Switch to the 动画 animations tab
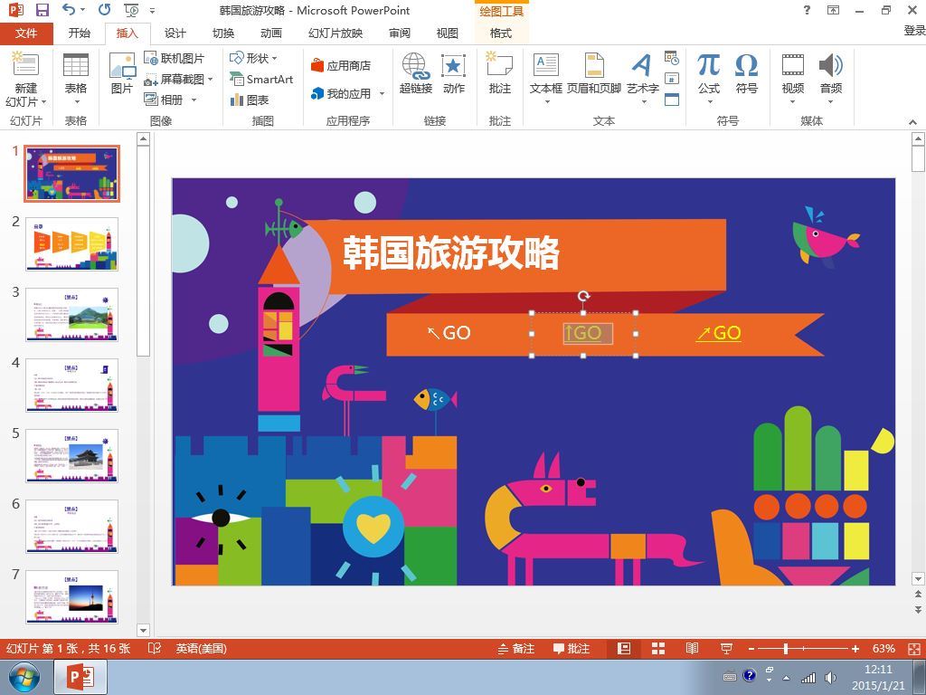The height and width of the screenshot is (695, 926). click(x=270, y=33)
